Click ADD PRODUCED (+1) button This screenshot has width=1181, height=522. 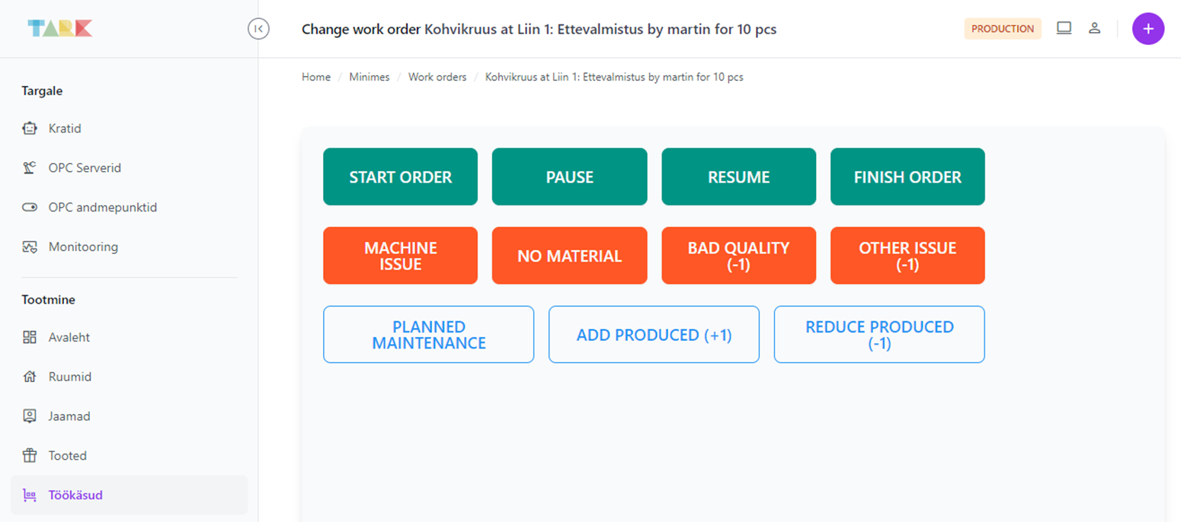[654, 335]
